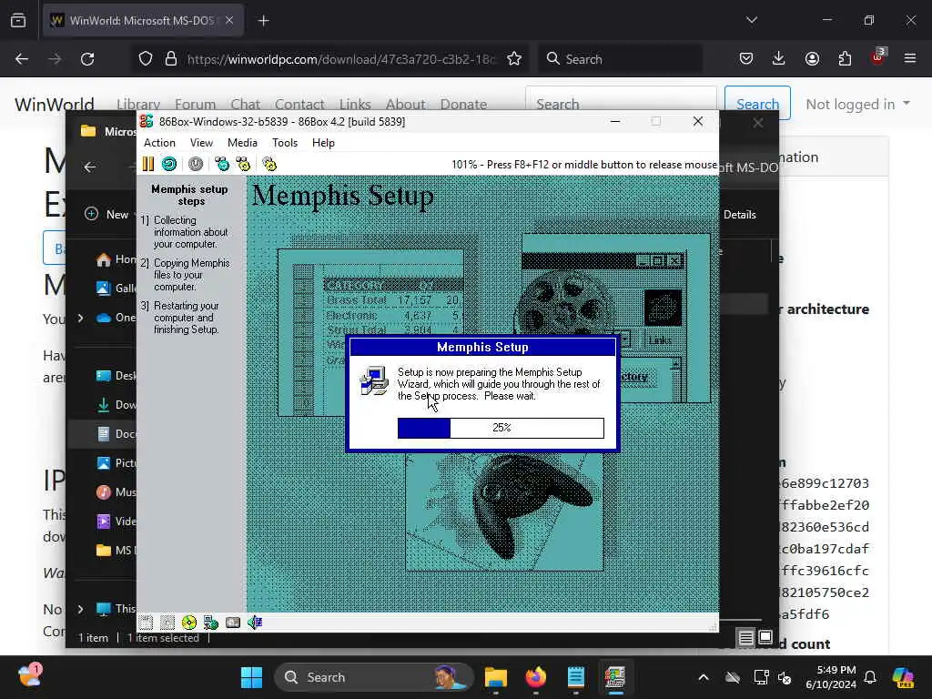Select Documents in Explorer sidebar
Screen dimensions: 932x699
pyautogui.click(x=116, y=434)
